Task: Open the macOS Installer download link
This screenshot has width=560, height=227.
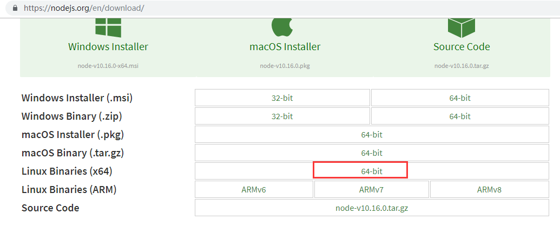Action: pos(285,47)
